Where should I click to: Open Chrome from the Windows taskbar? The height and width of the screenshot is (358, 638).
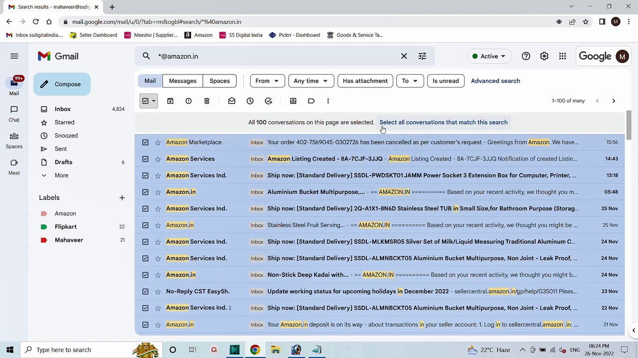[255, 350]
